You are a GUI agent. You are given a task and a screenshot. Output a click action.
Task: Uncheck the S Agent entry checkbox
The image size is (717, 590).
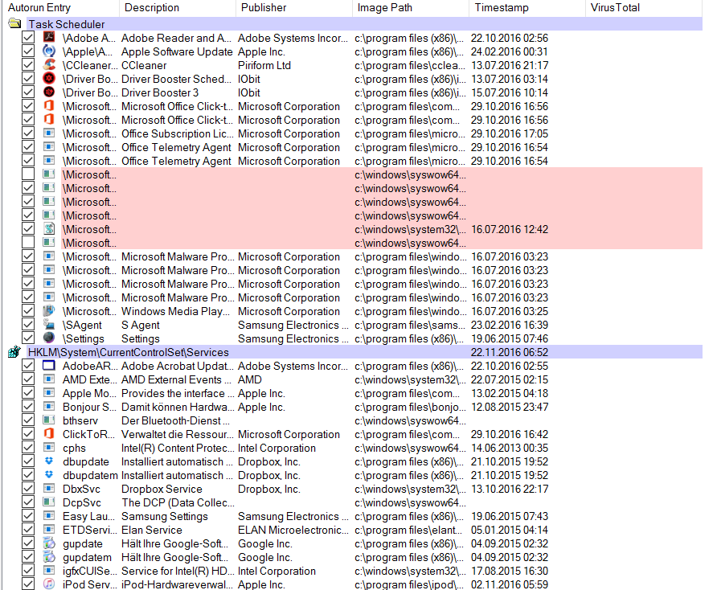[28, 325]
